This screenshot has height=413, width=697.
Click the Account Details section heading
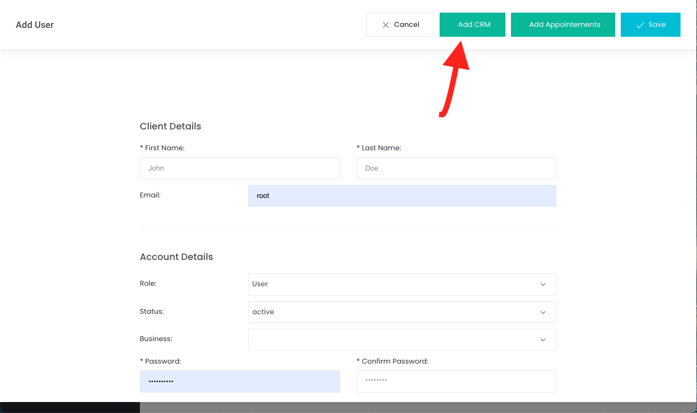[x=176, y=257]
